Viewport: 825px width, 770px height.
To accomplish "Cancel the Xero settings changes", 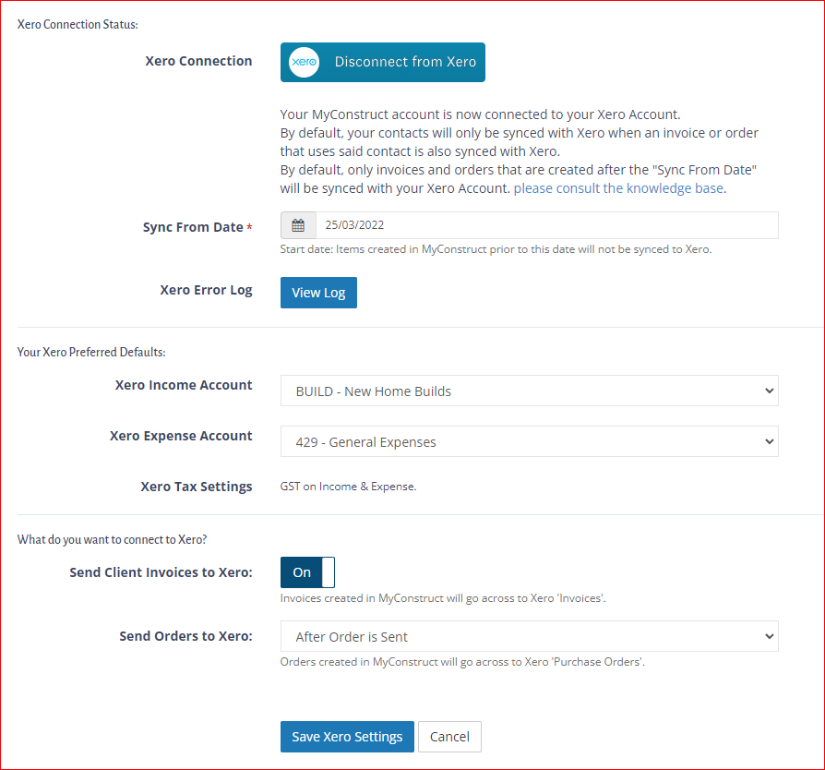I will pyautogui.click(x=449, y=737).
